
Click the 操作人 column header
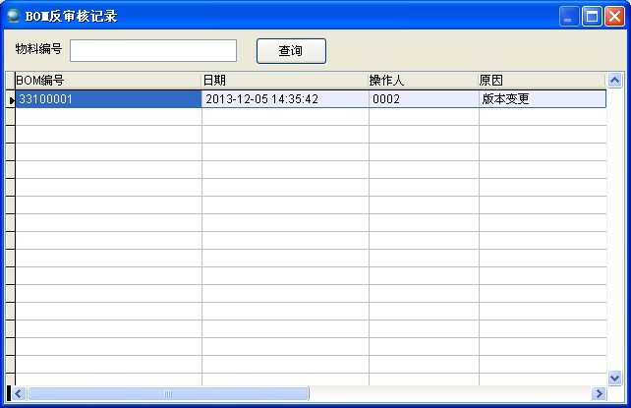coord(423,80)
